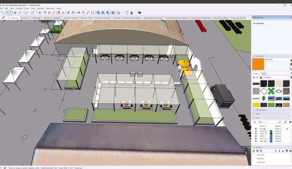Select the Move tool

click(x=49, y=13)
